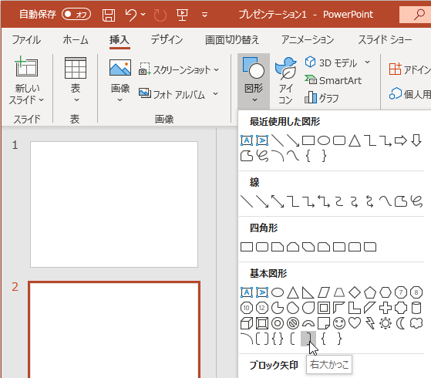The image size is (431, 378).
Task: Pick the right arrow in recently used shapes
Action: (401, 140)
